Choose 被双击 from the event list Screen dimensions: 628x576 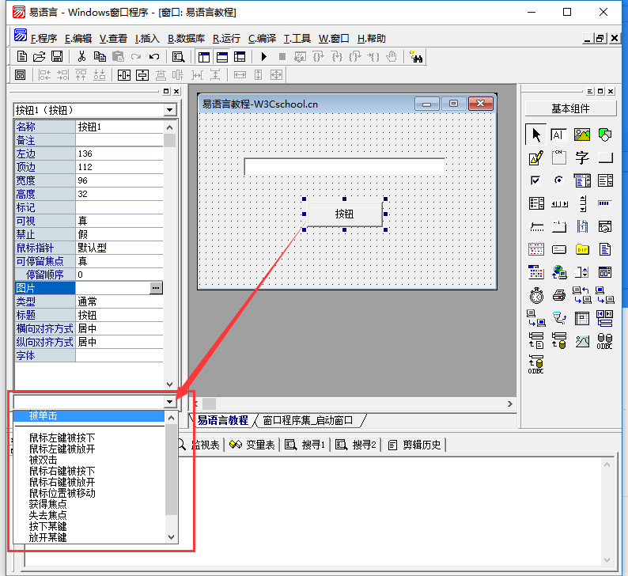[44, 460]
